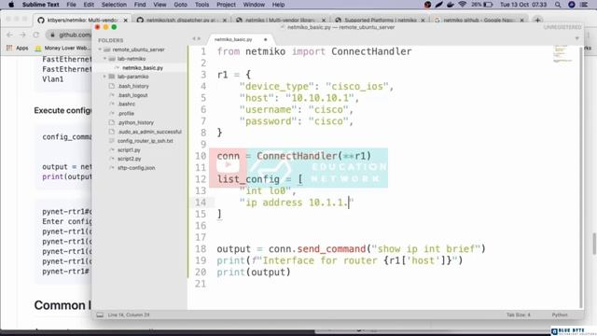
Task: Expand the lab-paramiko folder
Action: tap(104, 77)
